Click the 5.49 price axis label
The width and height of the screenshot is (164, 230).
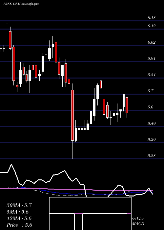pos(151,123)
